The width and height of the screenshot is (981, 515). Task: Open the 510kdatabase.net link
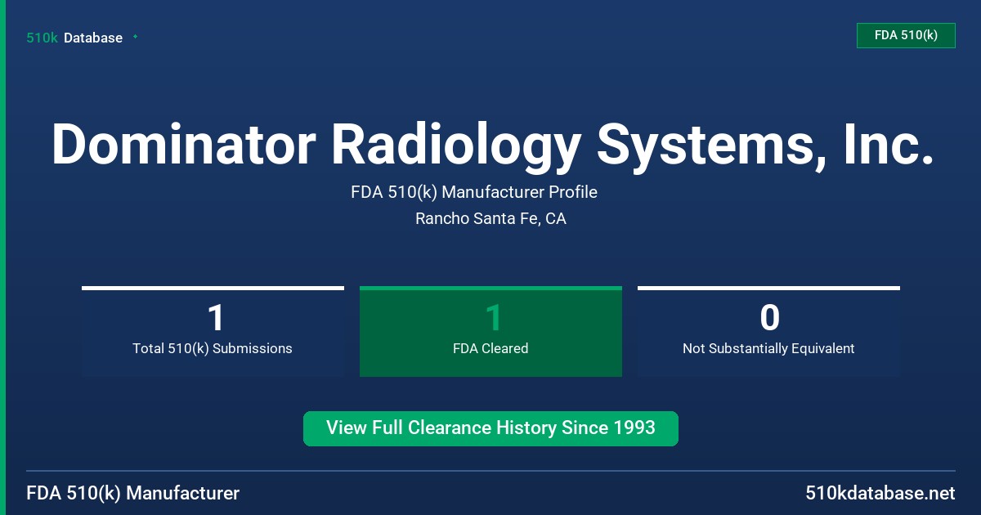pos(880,494)
